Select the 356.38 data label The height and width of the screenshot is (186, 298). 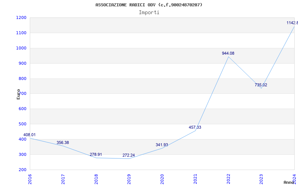coord(63,142)
